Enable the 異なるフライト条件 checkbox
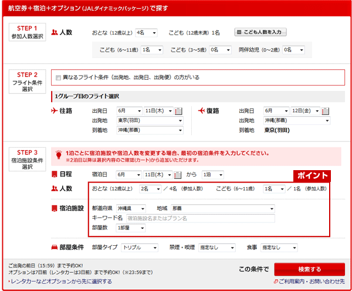 coord(57,77)
